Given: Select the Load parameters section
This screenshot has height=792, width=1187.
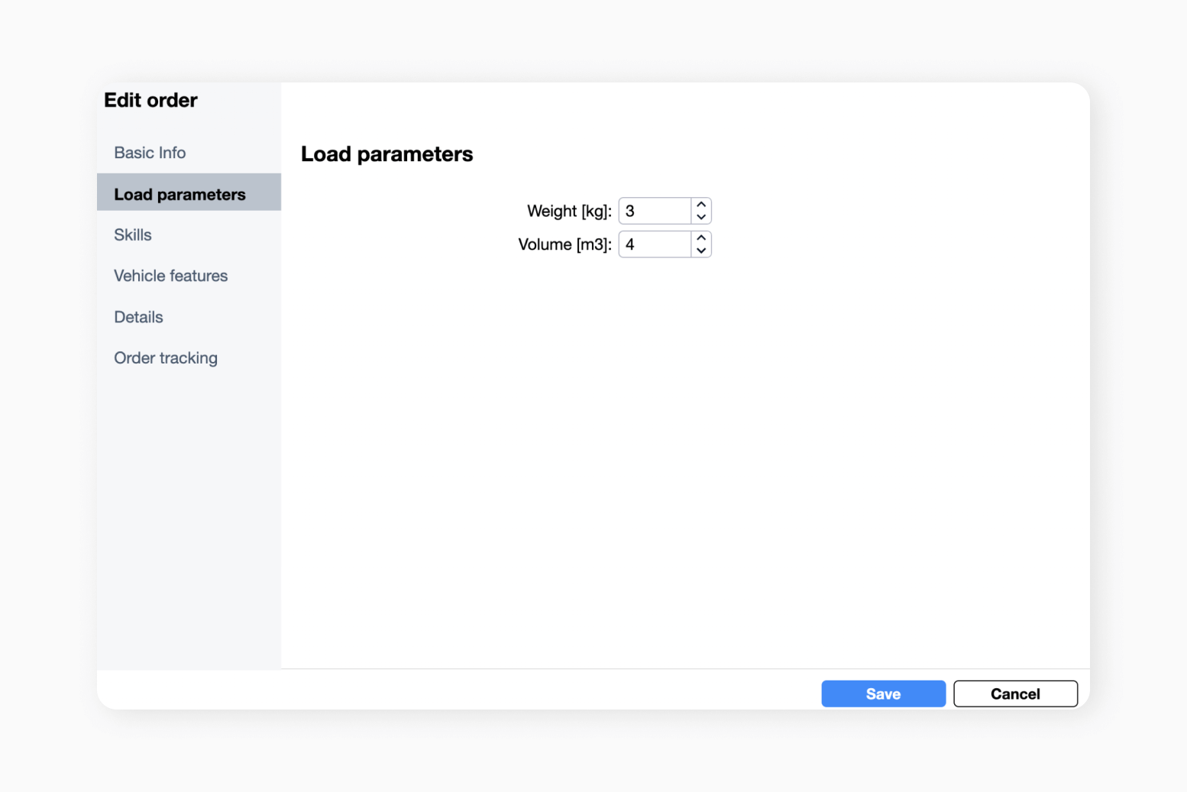Looking at the screenshot, I should [180, 194].
